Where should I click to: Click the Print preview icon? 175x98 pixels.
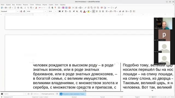pos(21,8)
